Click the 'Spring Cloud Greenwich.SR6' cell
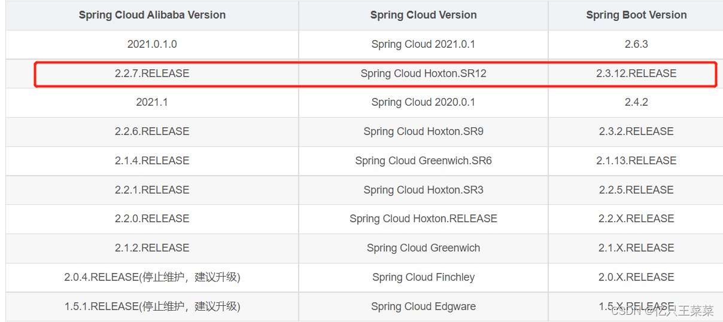The height and width of the screenshot is (322, 723). 423,161
